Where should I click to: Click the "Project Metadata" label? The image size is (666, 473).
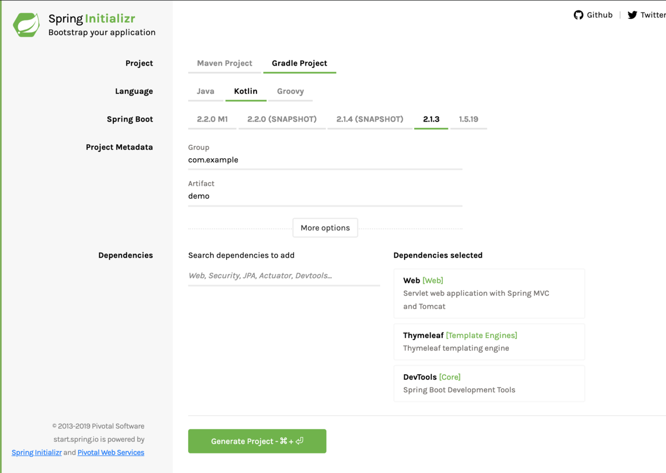click(x=119, y=147)
